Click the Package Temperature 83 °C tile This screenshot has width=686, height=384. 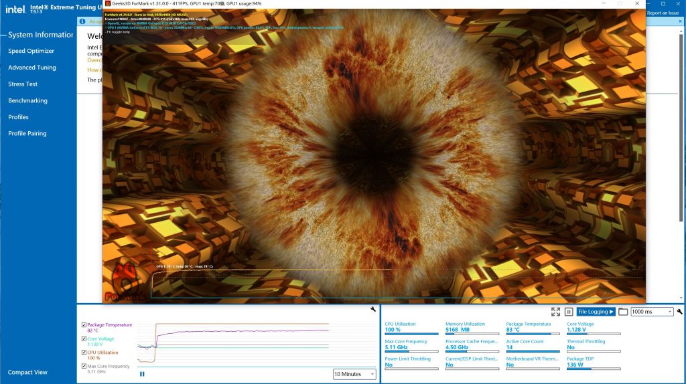point(533,328)
